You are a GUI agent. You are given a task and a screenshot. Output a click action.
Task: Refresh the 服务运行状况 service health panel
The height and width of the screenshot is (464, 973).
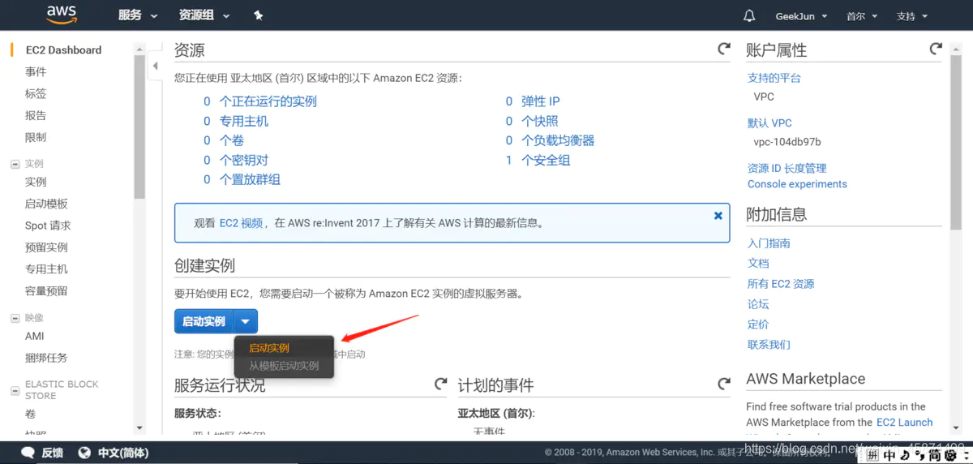(x=440, y=384)
